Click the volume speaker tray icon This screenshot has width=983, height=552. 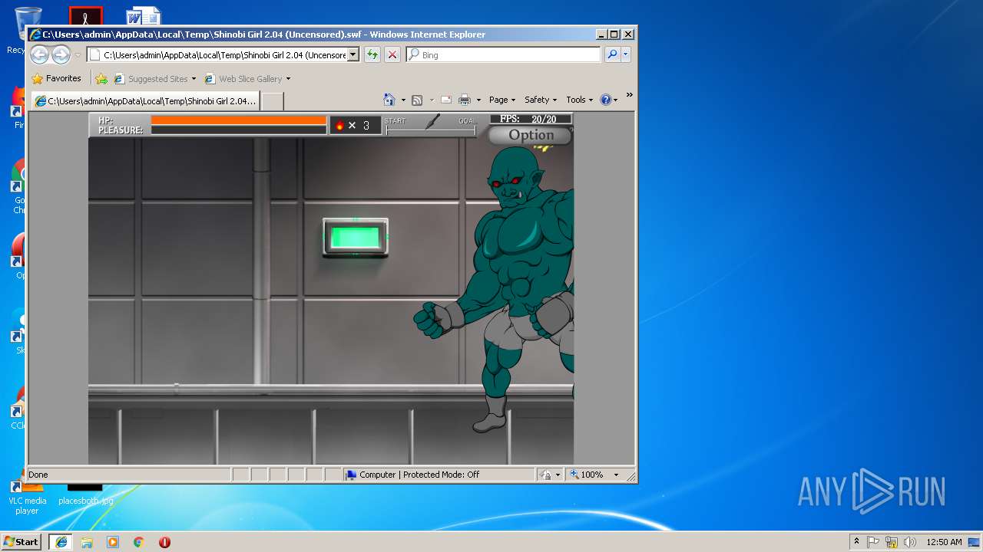[910, 541]
